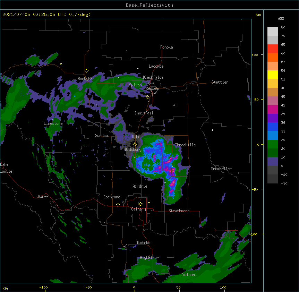This screenshot has height=292, width=299.
Task: Click the yellow diamond marker south of RedDeer
Action: [147, 97]
